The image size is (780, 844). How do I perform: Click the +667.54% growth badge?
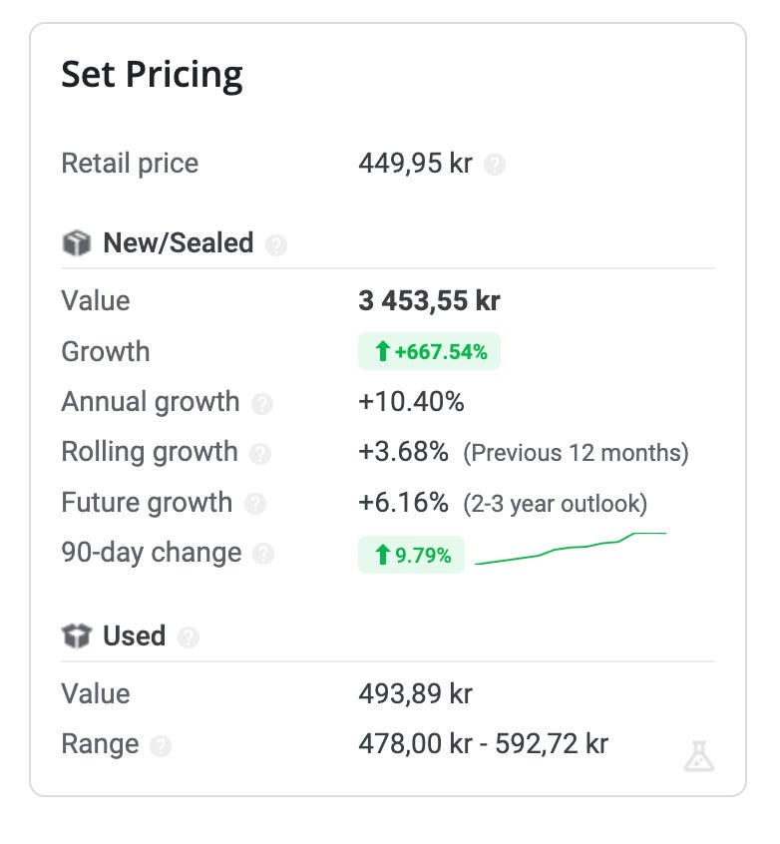pyautogui.click(x=429, y=351)
